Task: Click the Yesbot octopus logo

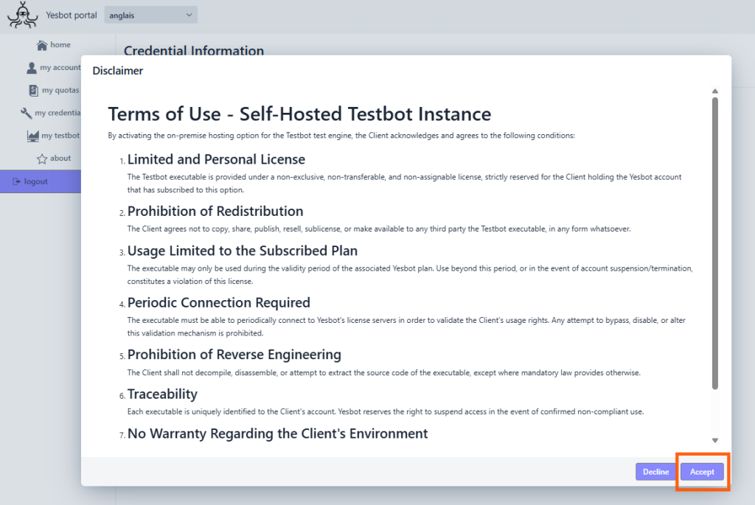Action: point(23,15)
